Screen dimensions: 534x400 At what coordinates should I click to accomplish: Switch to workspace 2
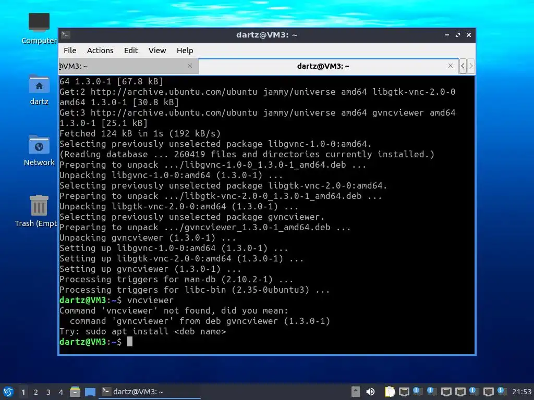coord(36,392)
